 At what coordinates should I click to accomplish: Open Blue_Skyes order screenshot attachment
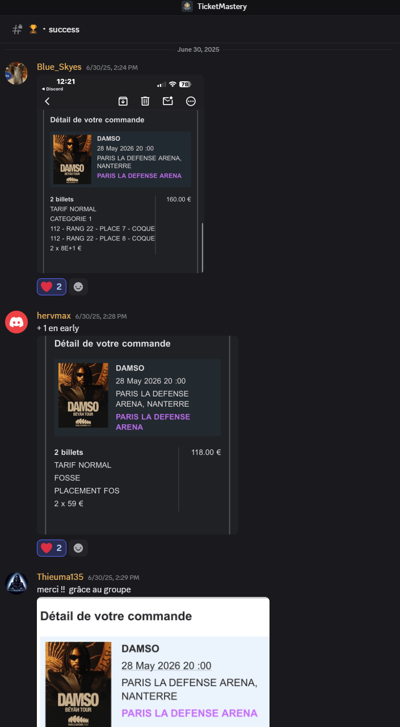(x=120, y=174)
